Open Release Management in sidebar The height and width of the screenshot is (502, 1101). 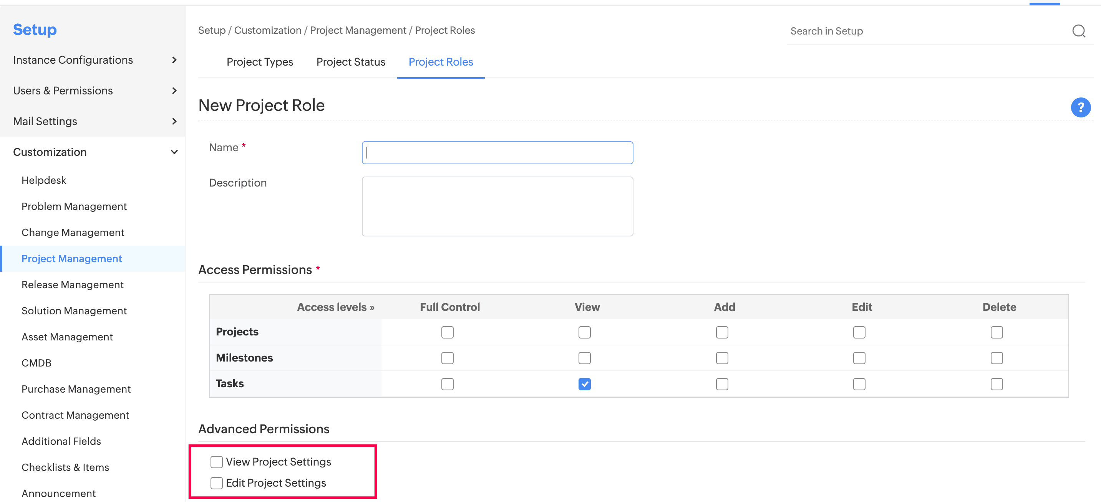coord(72,284)
